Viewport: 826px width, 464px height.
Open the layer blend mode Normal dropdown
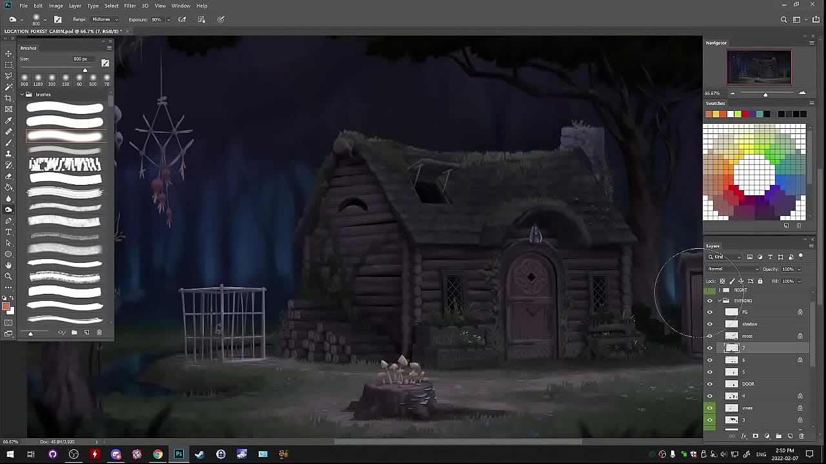click(x=732, y=269)
